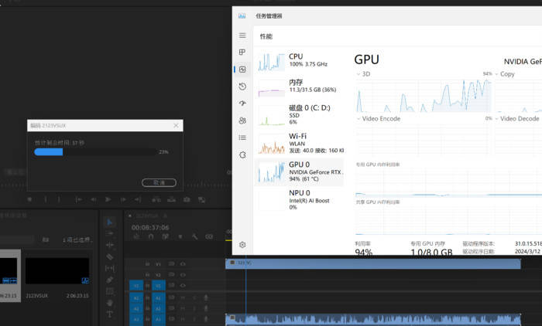Image resolution: width=542 pixels, height=326 pixels.
Task: Click Mark Out button in monitor controls
Action: (59, 199)
